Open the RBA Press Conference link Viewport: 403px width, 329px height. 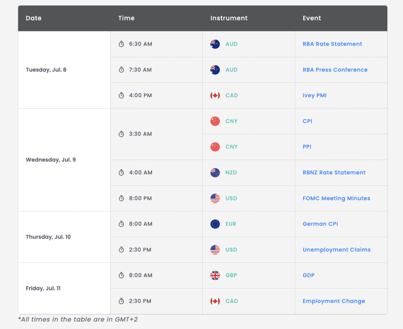[x=335, y=70]
